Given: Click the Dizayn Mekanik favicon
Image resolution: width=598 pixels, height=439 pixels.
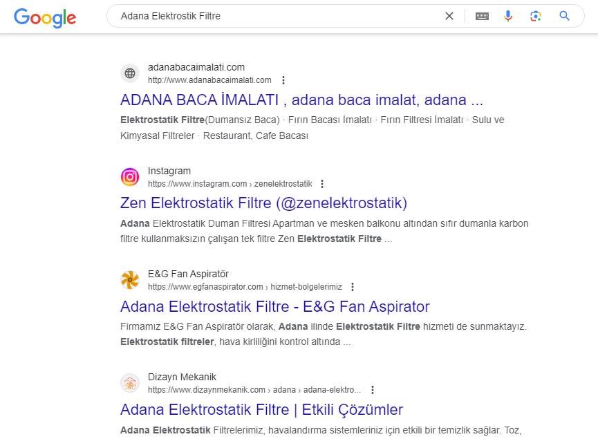Looking at the screenshot, I should tap(130, 383).
